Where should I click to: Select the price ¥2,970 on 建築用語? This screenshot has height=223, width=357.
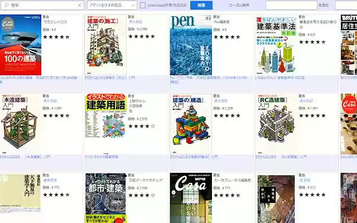[142, 119]
